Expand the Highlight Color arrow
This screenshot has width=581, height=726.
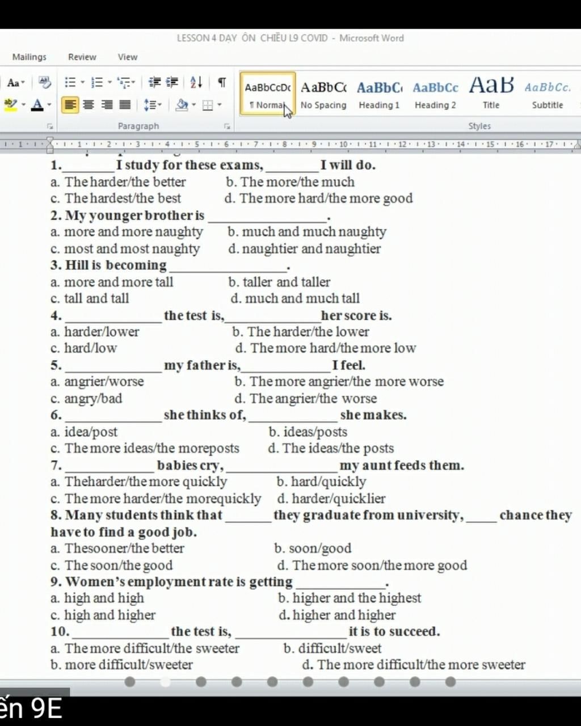coord(23,105)
